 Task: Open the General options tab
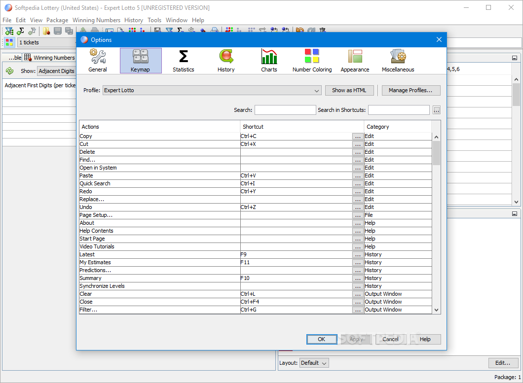[98, 61]
